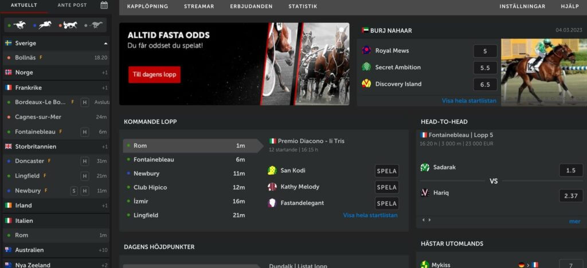The image size is (587, 268).
Task: Select San Kodi jockey silk icon
Action: click(272, 171)
